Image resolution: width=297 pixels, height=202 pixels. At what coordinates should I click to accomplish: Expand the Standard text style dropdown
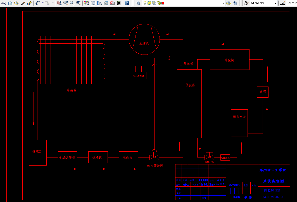click(x=275, y=3)
